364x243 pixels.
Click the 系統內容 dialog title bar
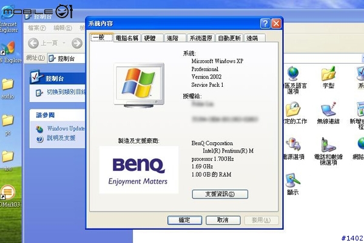click(x=173, y=24)
